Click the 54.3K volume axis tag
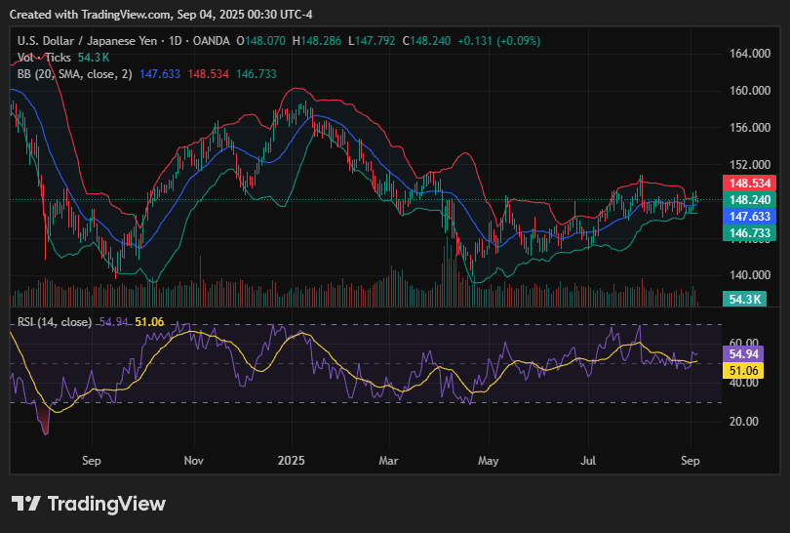 coord(745,299)
